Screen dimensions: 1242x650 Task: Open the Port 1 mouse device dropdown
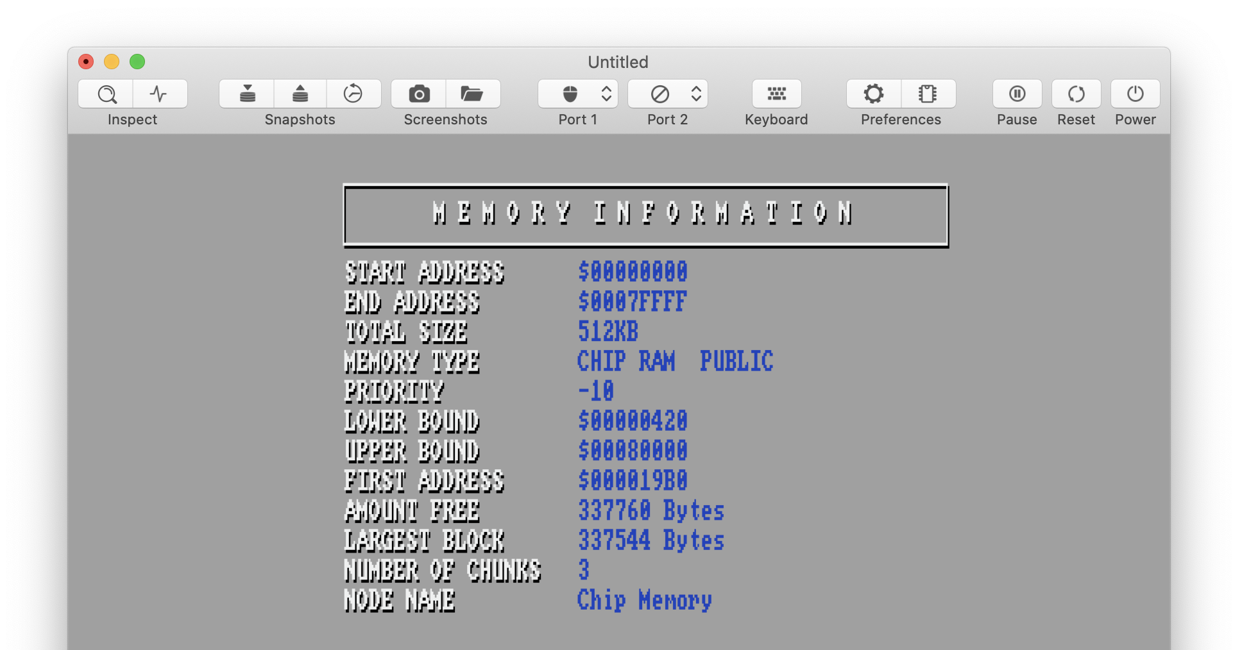click(578, 94)
